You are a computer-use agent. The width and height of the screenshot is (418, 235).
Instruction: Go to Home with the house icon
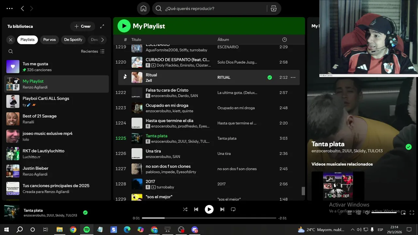(x=143, y=8)
